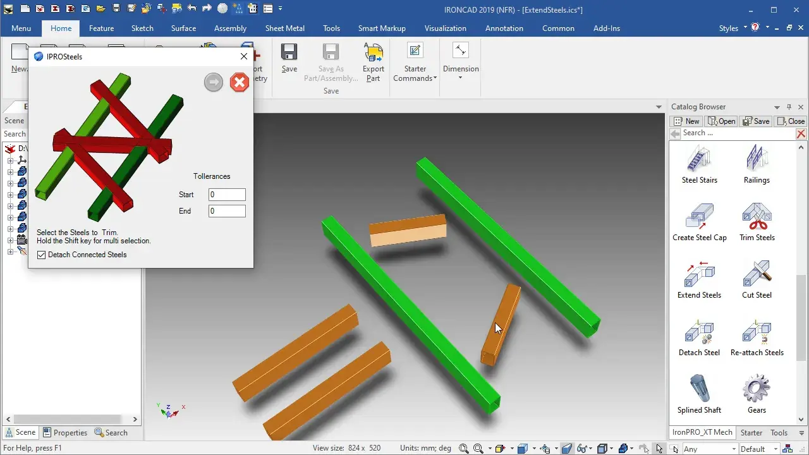Open the Gears catalog item
This screenshot has height=455, width=809.
point(757,394)
